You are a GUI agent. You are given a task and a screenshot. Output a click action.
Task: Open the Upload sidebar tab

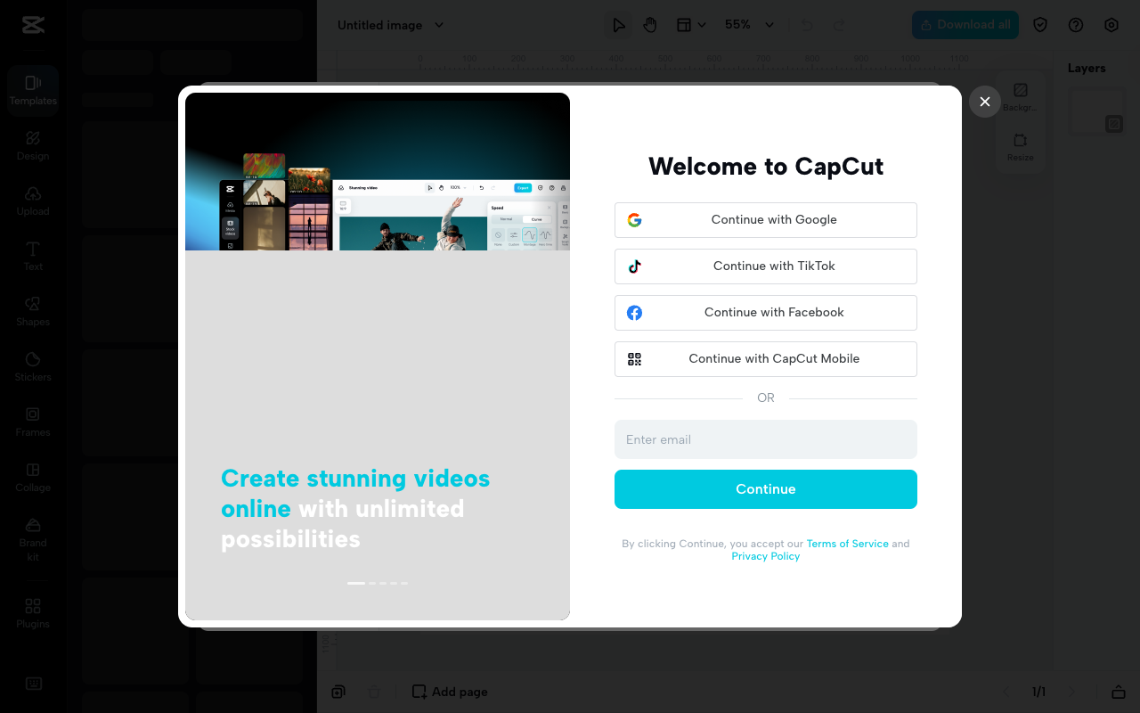(33, 201)
